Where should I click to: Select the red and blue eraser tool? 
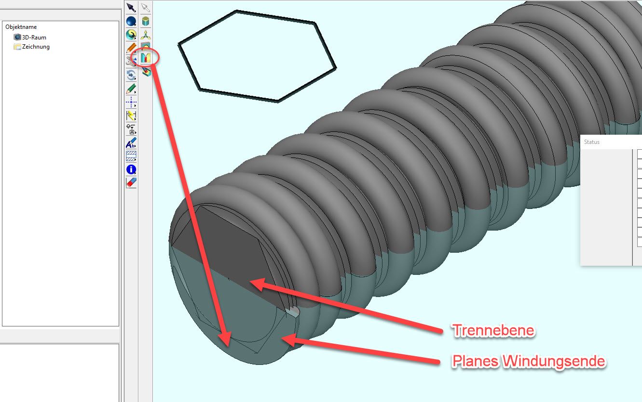click(x=131, y=182)
